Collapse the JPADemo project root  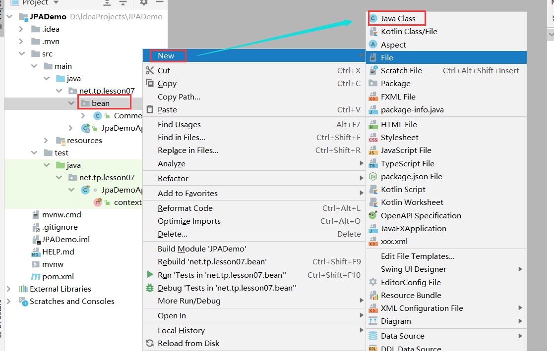click(9, 16)
